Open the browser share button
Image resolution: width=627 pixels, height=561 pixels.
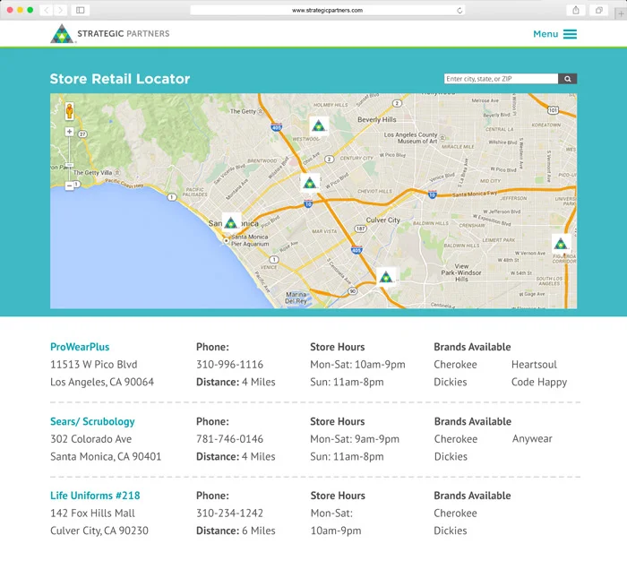coord(576,10)
